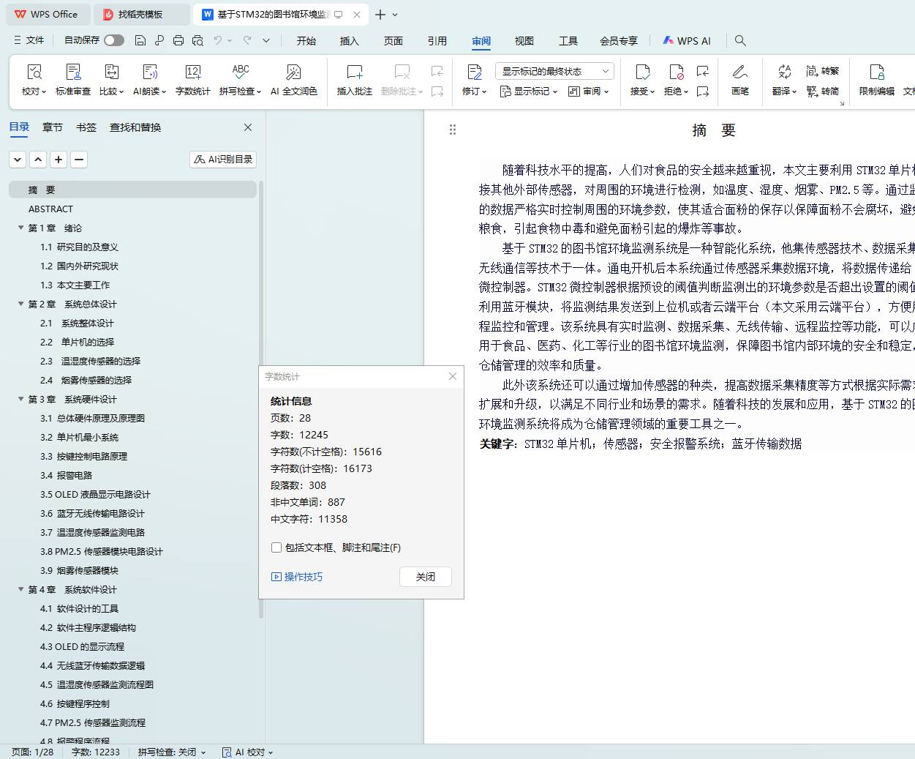Open the 书签 tab in navigation pane

click(x=86, y=127)
